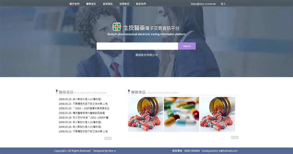Click the capsule icon beside 團購專區 heading

129,91
